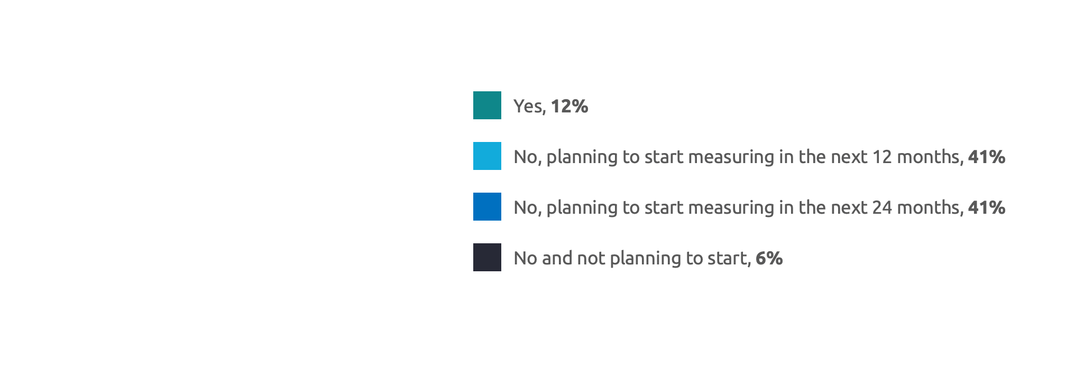
Task: Click 'start measuring' in the 12 months entry
Action: coord(709,157)
